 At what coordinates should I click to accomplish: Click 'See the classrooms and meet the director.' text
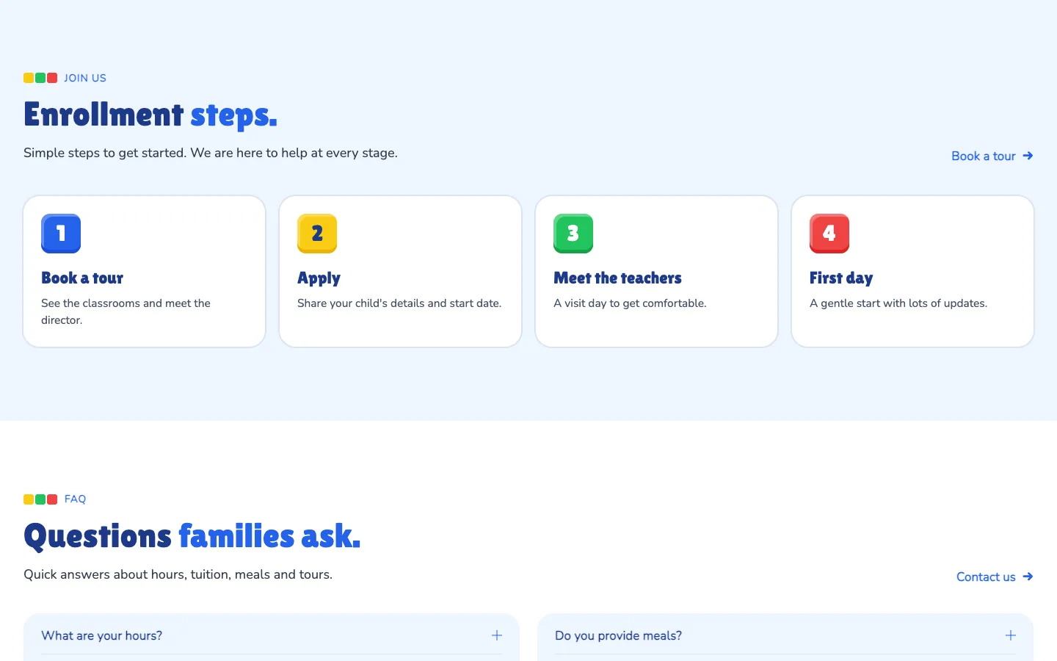pyautogui.click(x=126, y=311)
